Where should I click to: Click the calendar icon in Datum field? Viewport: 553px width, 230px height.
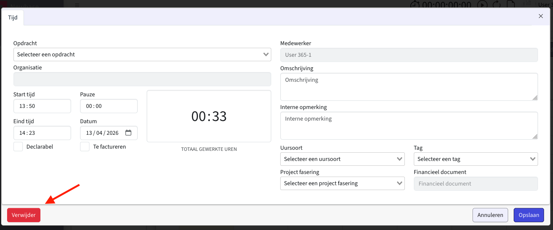(128, 133)
